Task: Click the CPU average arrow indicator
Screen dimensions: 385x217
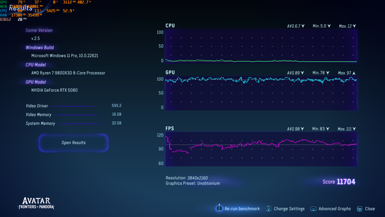Action: point(303,26)
